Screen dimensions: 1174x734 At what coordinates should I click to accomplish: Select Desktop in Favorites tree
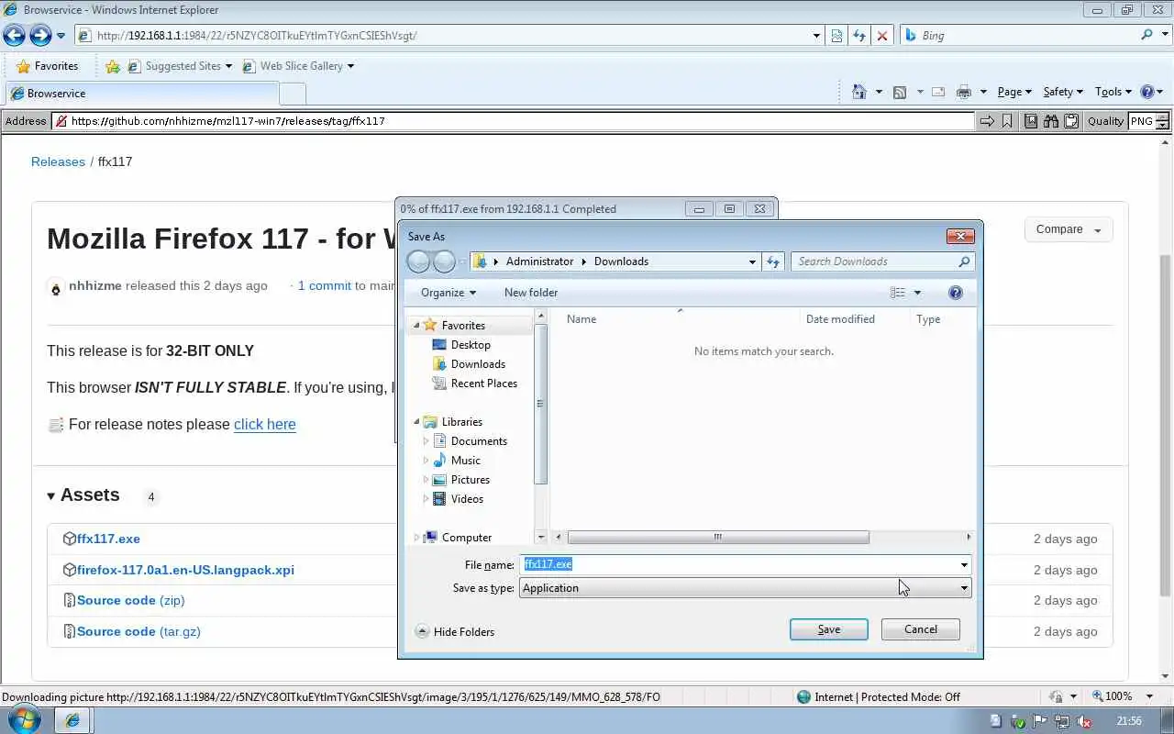click(x=471, y=345)
